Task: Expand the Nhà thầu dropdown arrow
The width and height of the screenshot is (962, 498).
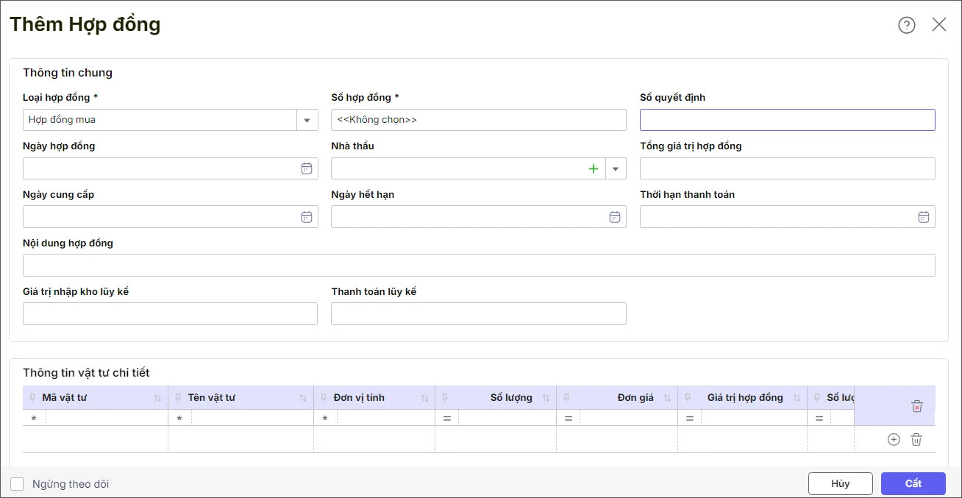Action: coord(616,168)
